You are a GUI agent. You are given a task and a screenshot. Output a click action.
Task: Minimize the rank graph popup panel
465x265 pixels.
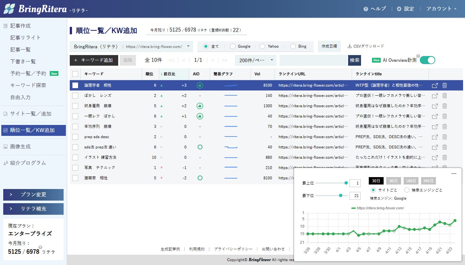[454, 174]
